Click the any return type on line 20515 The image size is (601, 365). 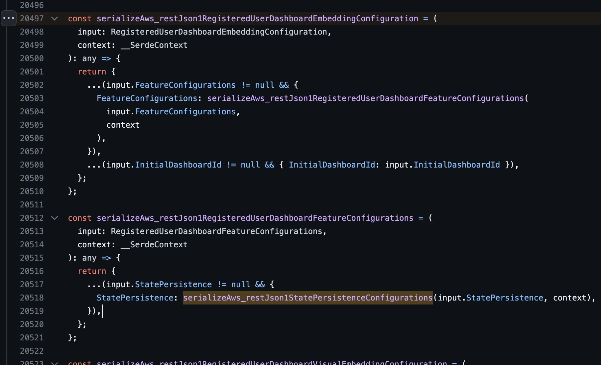89,258
